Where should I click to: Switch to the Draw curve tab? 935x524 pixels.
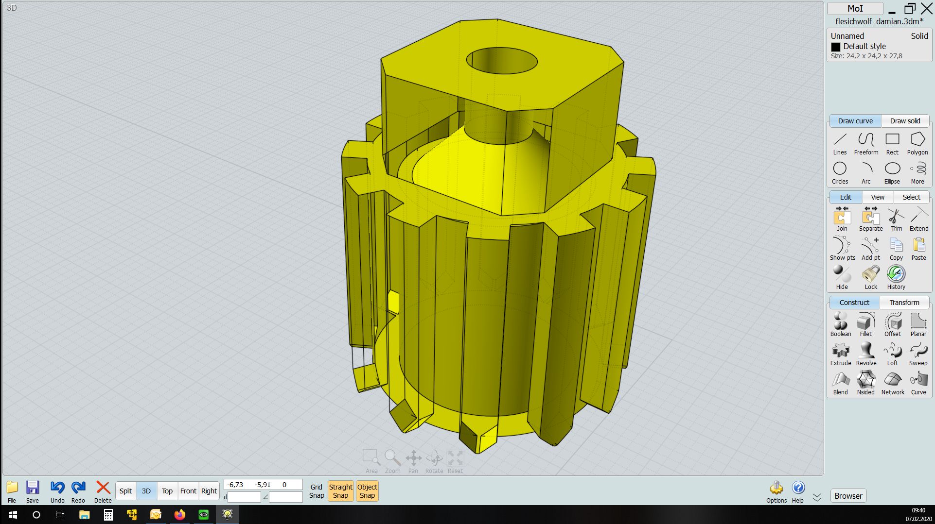point(855,121)
